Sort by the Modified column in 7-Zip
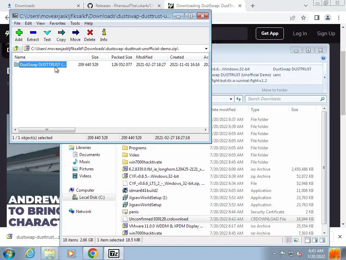The width and height of the screenshot is (346, 260). click(151, 57)
